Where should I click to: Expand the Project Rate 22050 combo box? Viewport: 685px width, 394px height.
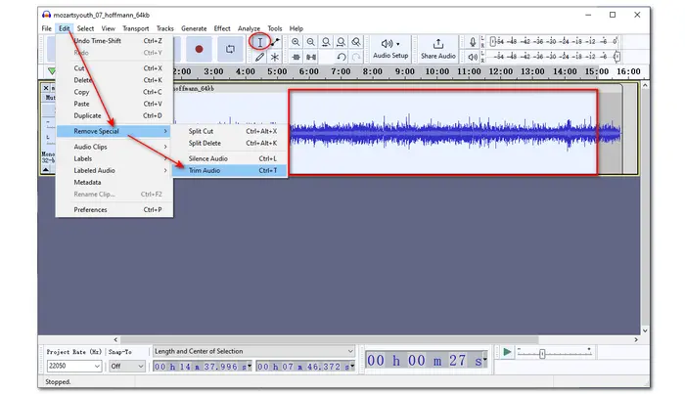pyautogui.click(x=73, y=366)
